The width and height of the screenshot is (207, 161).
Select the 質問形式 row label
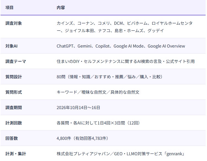[14, 92]
